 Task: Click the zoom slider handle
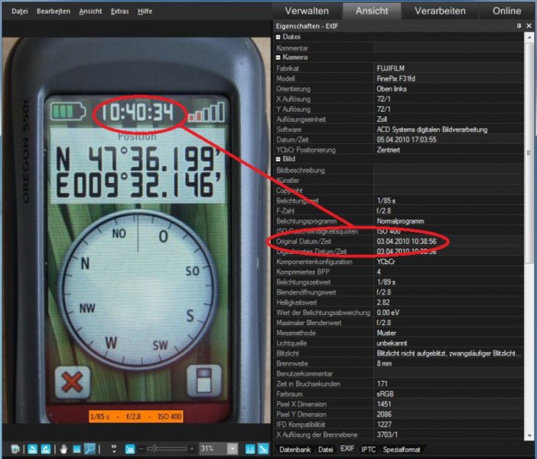154,448
